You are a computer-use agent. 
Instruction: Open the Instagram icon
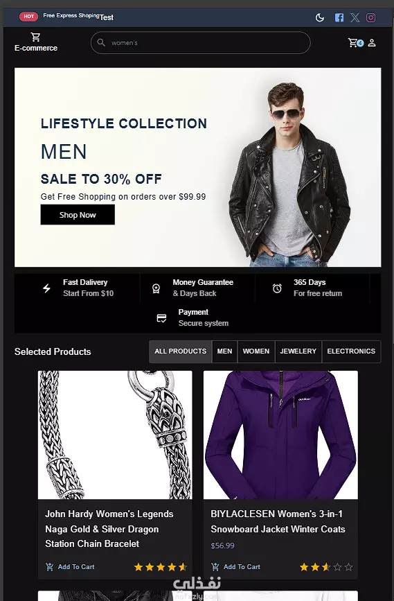pyautogui.click(x=370, y=17)
